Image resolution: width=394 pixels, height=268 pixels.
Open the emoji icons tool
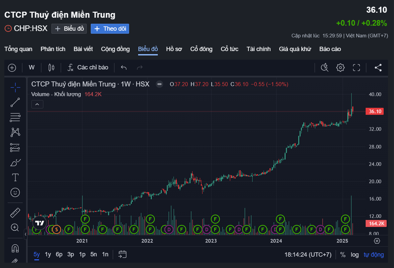(15, 192)
